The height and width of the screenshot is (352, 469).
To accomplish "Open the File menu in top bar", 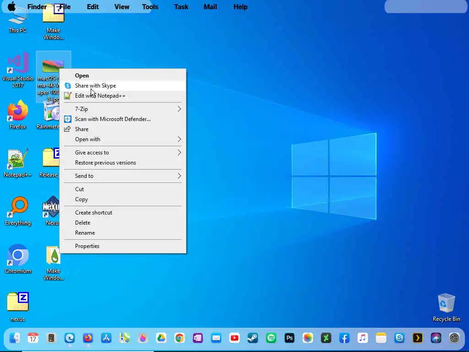I will (65, 6).
